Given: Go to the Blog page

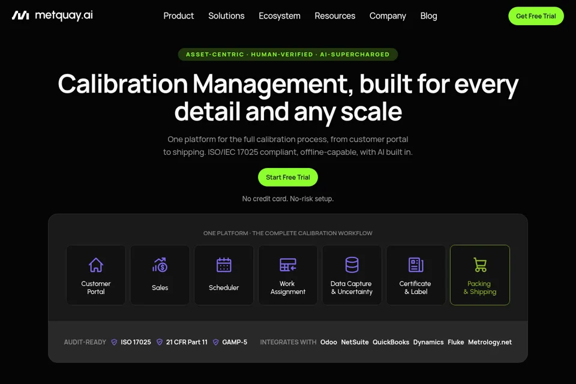Looking at the screenshot, I should click(428, 16).
